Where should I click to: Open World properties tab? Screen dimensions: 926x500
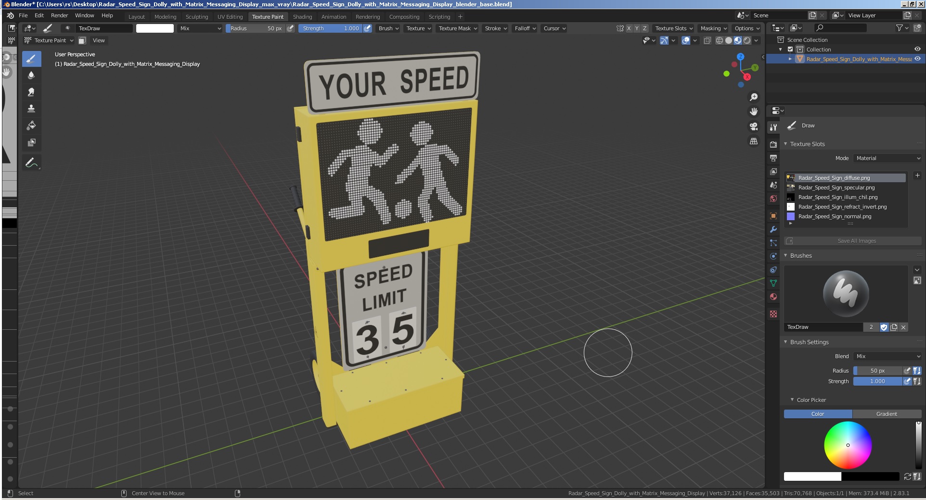click(x=773, y=199)
